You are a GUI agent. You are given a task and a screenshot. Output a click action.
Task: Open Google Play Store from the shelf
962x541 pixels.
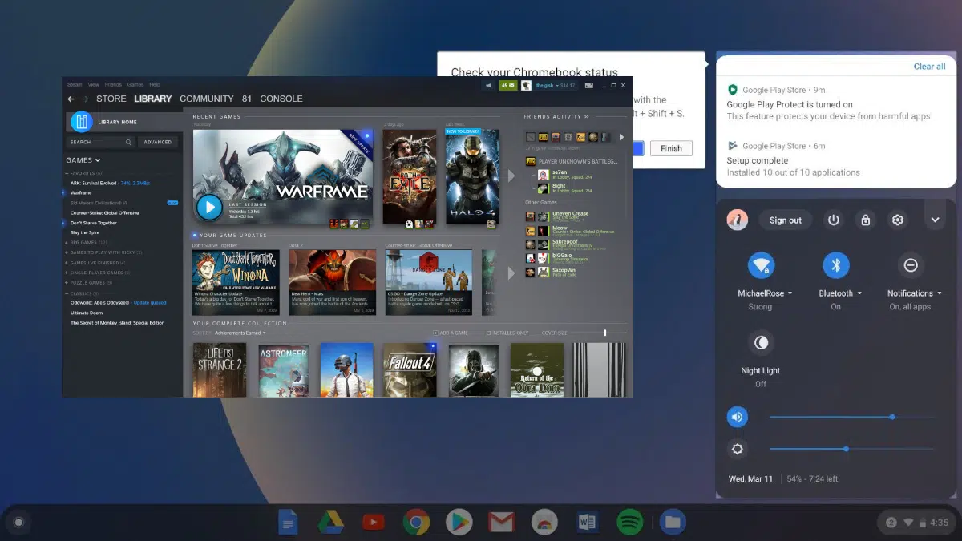click(x=459, y=523)
